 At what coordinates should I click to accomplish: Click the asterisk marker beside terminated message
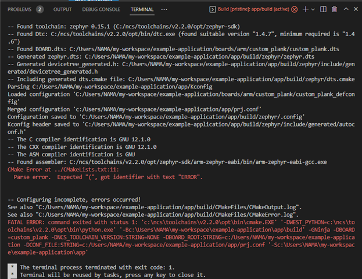coord(12,267)
